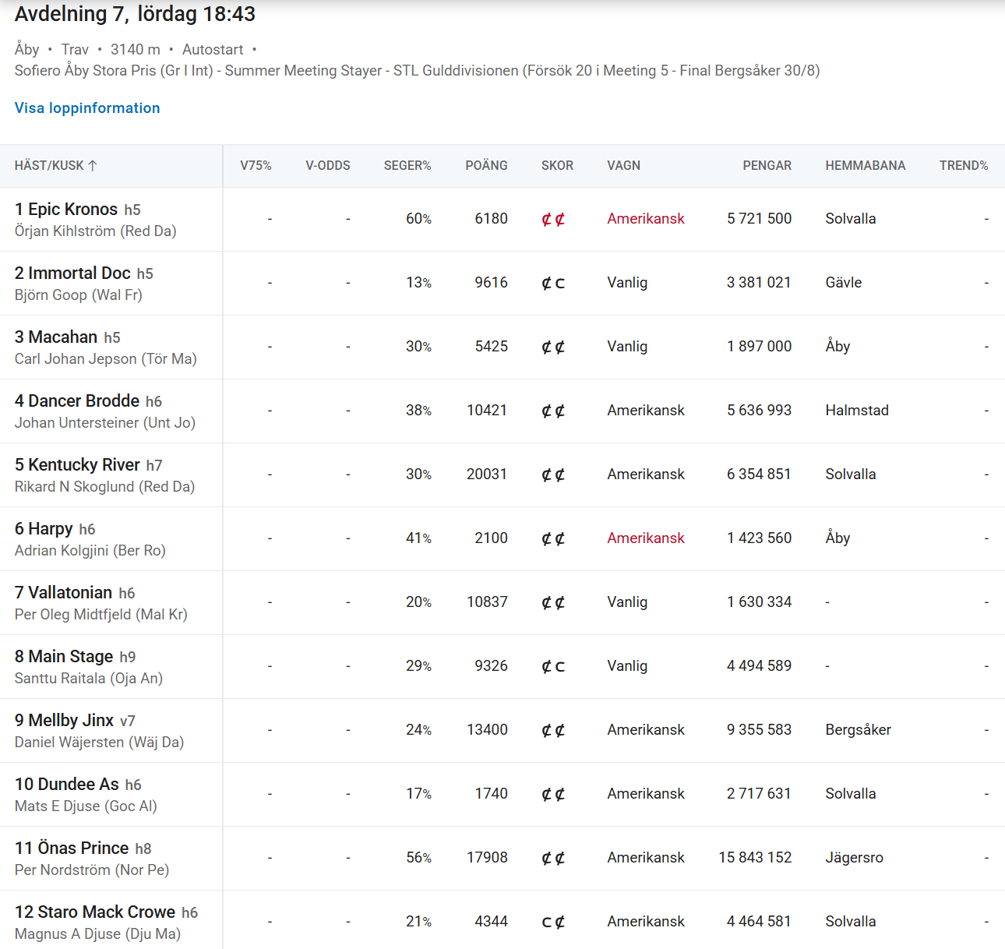Click driver Björn Goop (Wal Fr)
The width and height of the screenshot is (1005, 949).
(79, 295)
